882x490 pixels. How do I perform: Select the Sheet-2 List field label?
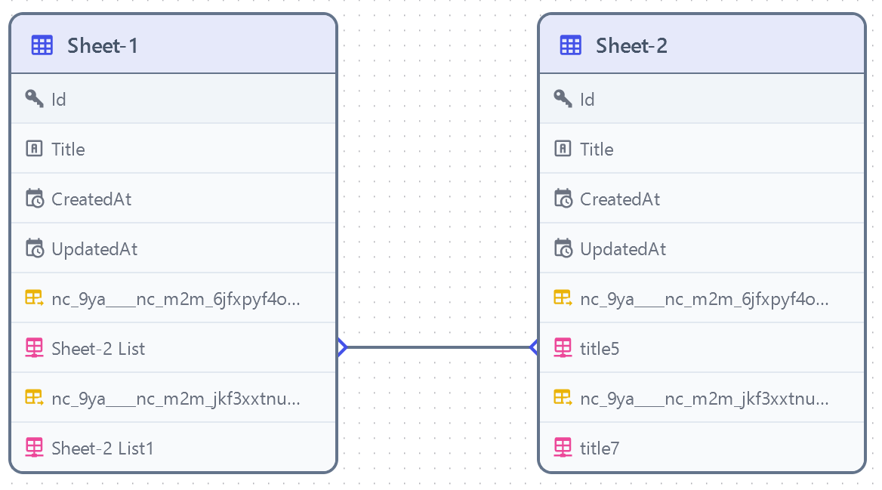[x=98, y=349]
